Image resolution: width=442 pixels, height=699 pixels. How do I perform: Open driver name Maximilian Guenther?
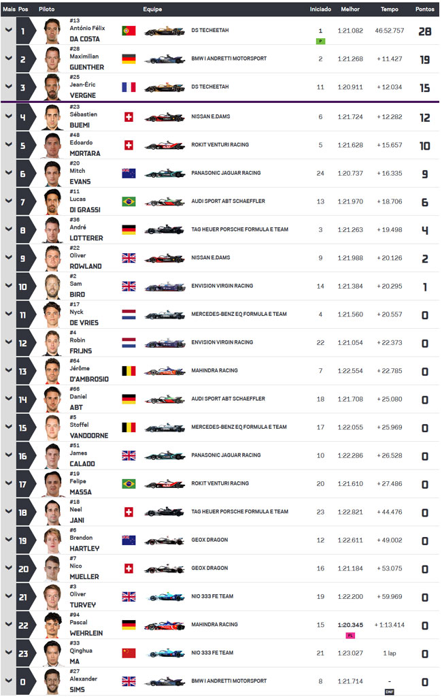pyautogui.click(x=87, y=61)
